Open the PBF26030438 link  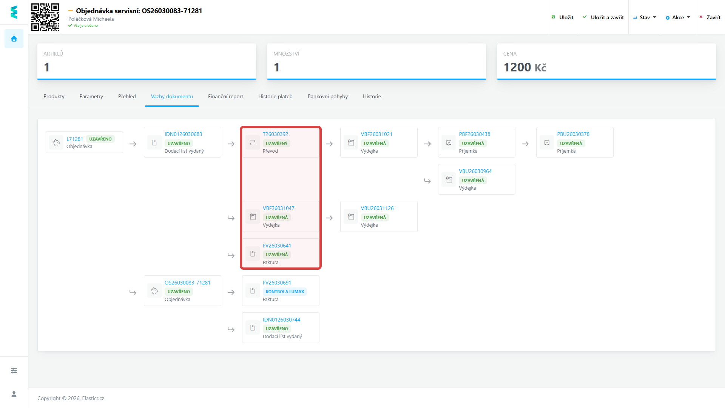point(475,134)
